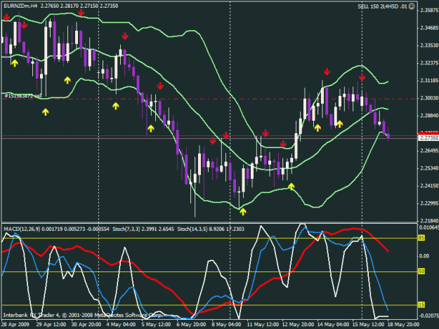
Task: Click the 50 stochastic level tag
Action: click(x=421, y=271)
